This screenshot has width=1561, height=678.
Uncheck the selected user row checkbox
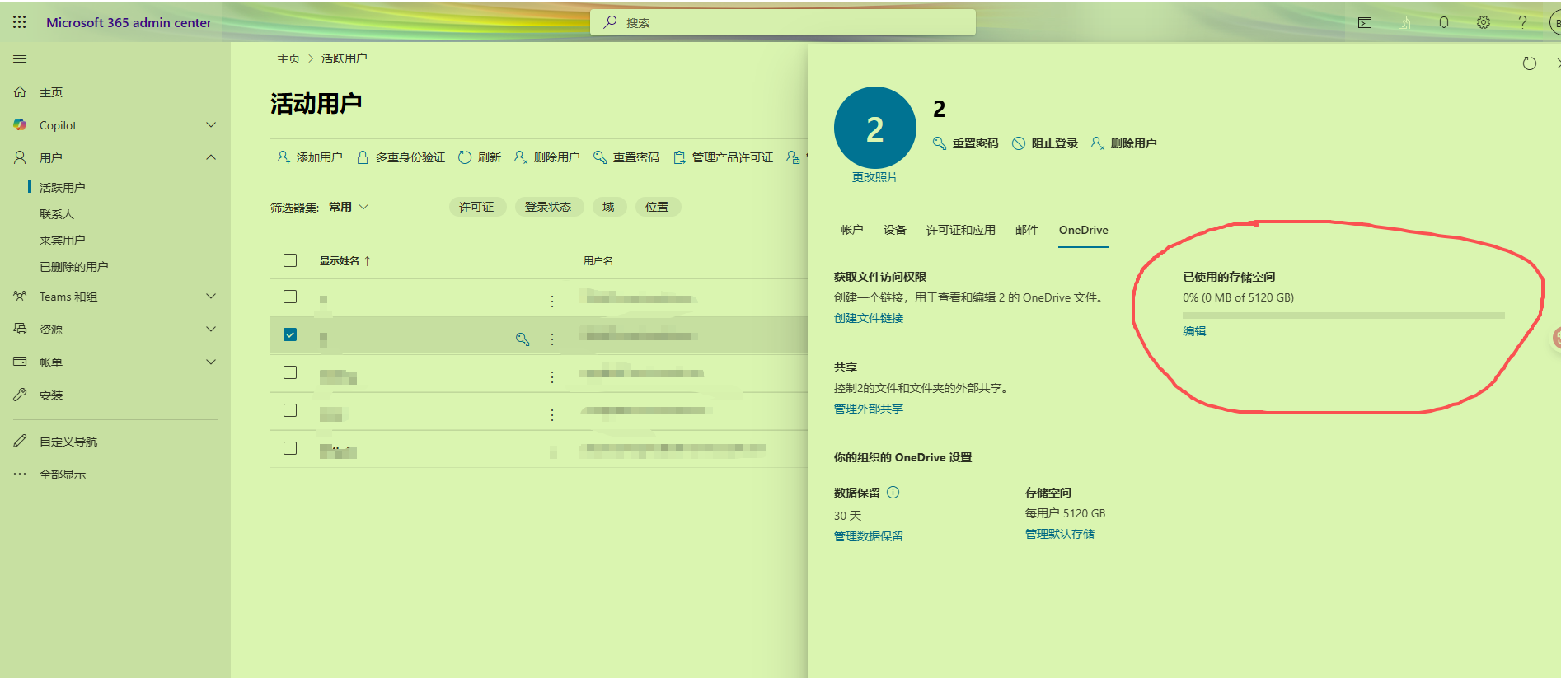tap(290, 334)
